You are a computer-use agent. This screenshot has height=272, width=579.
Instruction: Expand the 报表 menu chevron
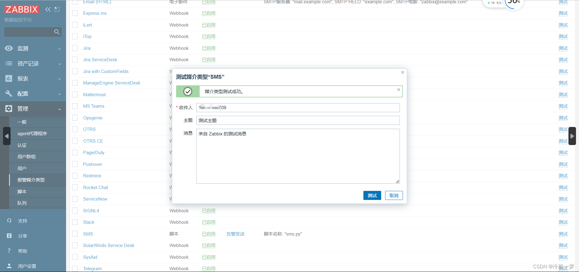point(59,79)
